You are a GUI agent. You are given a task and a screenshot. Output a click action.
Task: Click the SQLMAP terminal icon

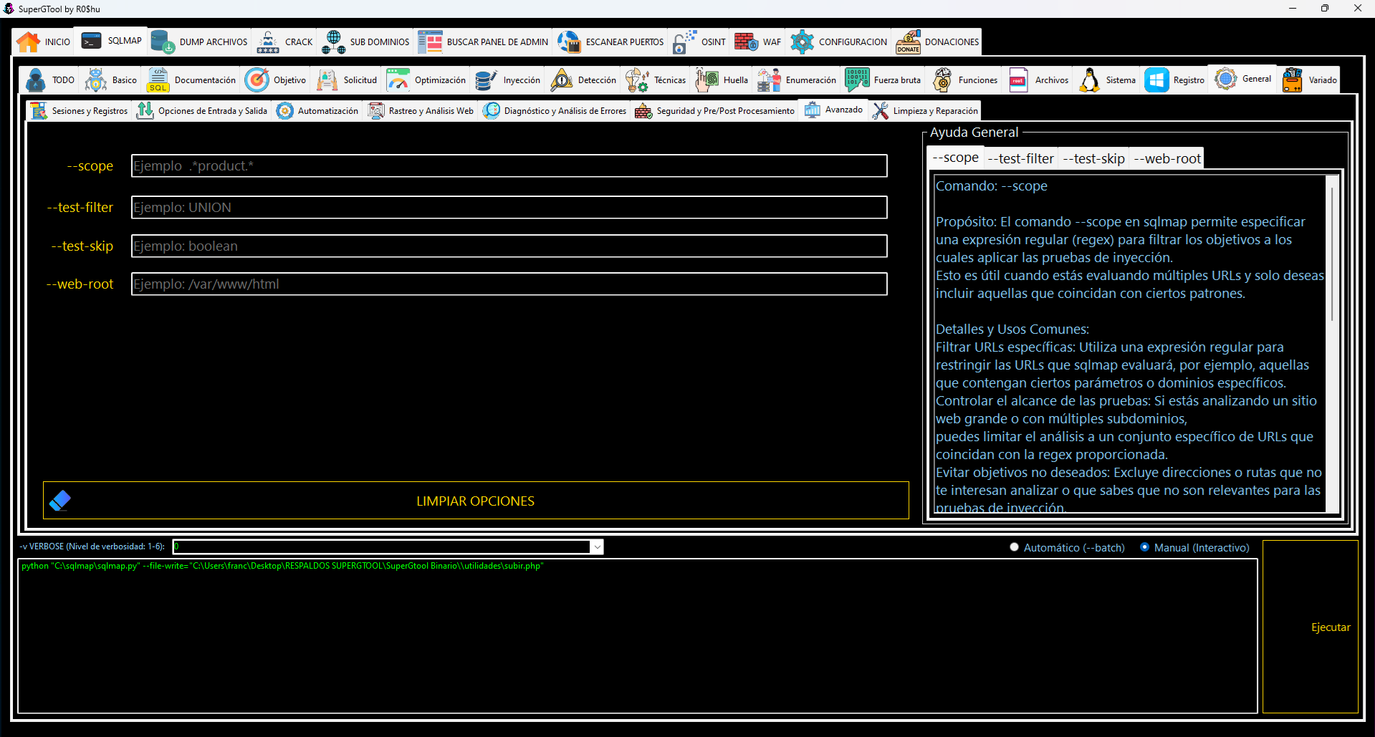pos(91,41)
